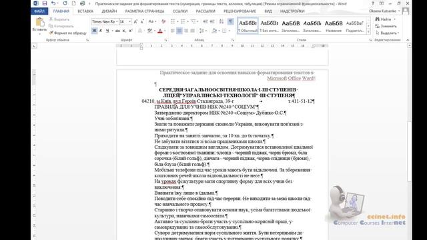Click Формат по образцу (Format Painter)
Image resolution: width=427 pixels, height=240 pixels.
(67, 33)
